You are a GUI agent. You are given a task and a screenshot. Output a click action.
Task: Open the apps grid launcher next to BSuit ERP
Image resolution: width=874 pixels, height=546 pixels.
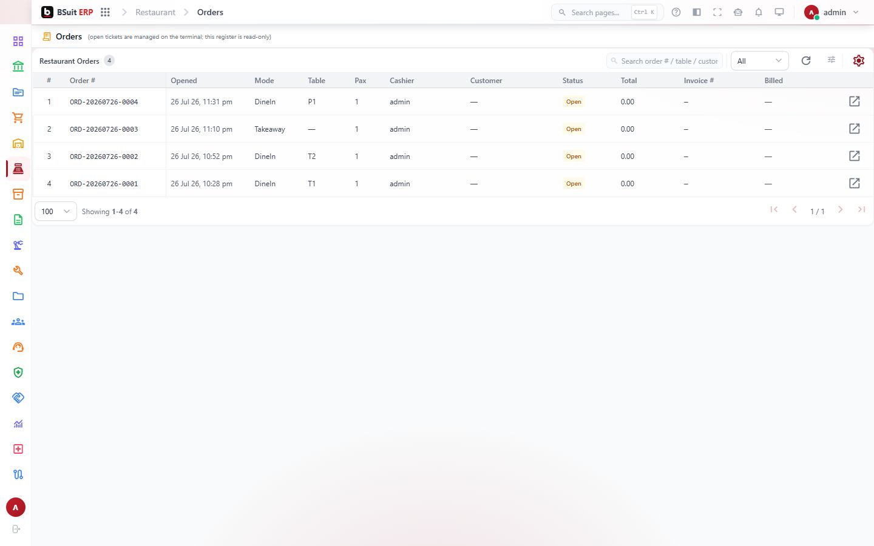click(105, 12)
